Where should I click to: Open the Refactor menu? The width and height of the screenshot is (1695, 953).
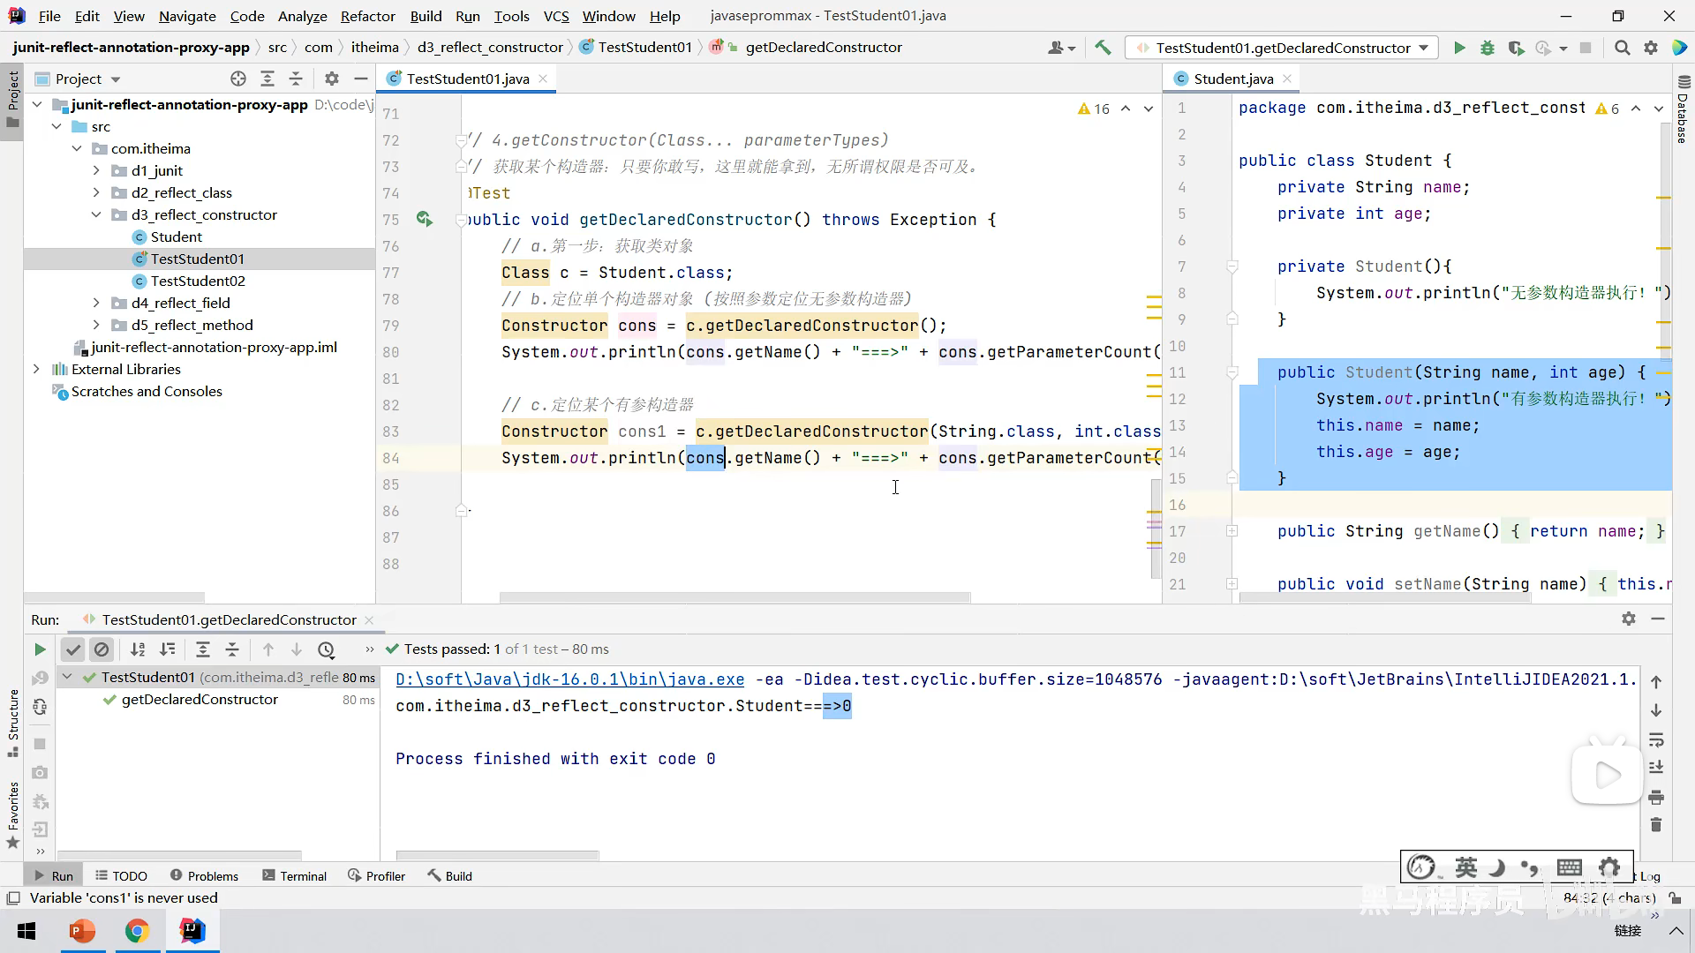coord(367,16)
